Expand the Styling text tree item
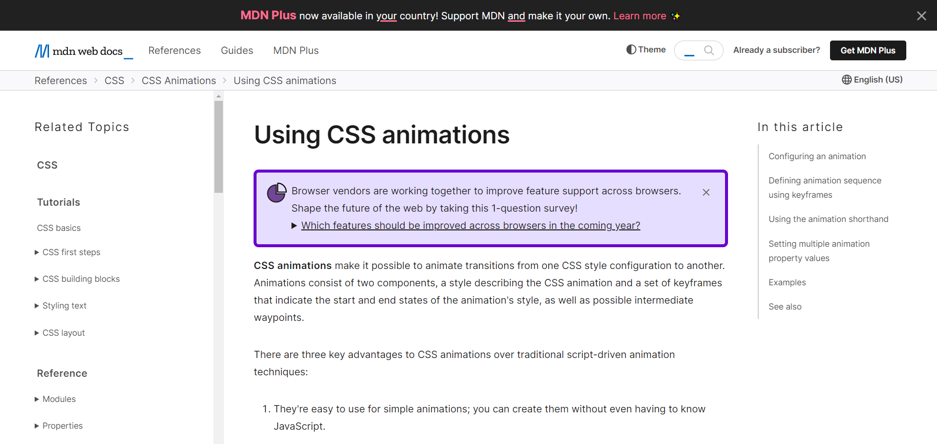This screenshot has height=444, width=937. pos(37,306)
